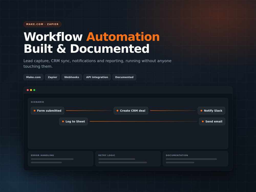Click the red window dot
Image resolution: width=256 pixels, height=192 pixels.
(28, 90)
